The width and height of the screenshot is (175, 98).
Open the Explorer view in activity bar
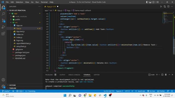click(x=3, y=7)
